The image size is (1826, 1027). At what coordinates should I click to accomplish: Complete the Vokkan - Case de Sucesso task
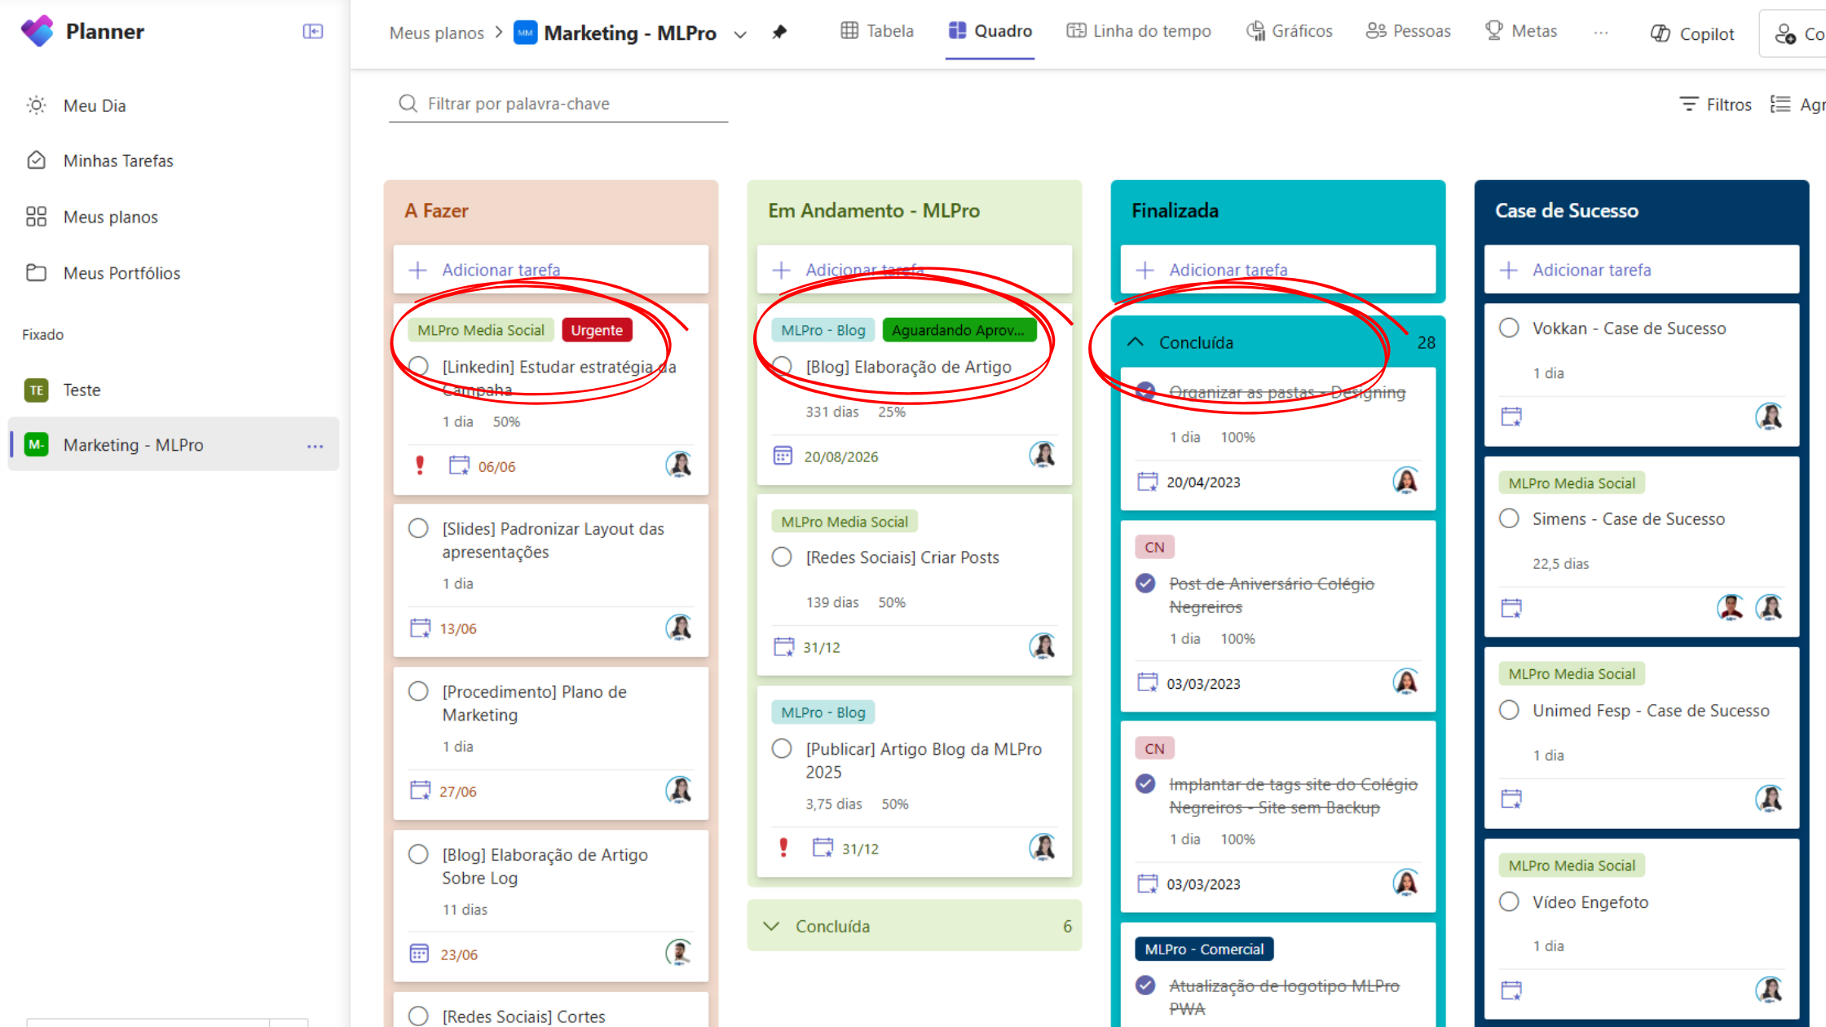[1509, 328]
